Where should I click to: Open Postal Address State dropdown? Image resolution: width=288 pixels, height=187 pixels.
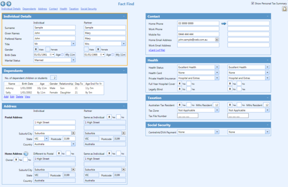(x=47, y=139)
